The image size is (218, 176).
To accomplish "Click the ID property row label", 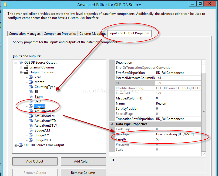I will pos(135,83).
